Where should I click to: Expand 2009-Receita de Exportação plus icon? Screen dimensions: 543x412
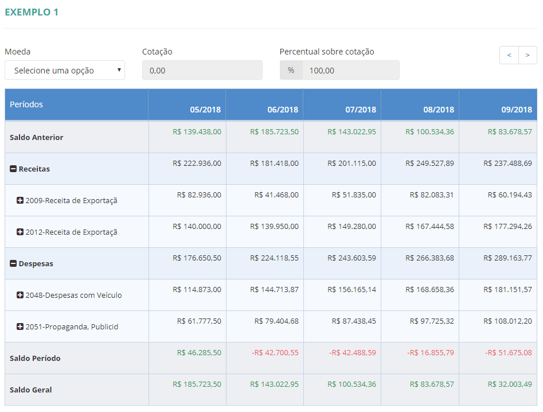(20, 200)
